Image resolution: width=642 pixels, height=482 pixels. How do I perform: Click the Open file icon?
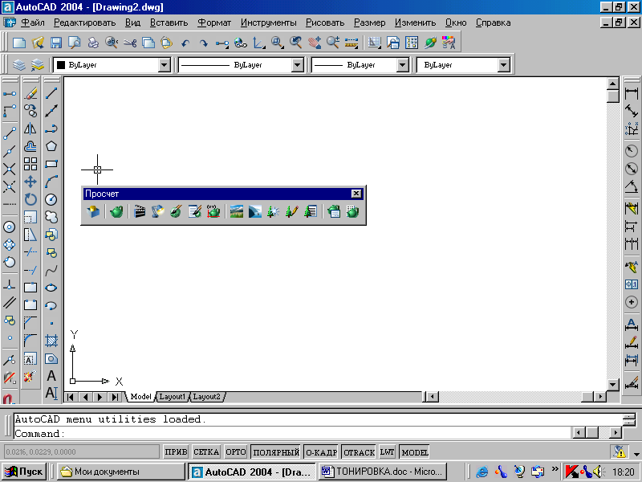click(x=38, y=43)
